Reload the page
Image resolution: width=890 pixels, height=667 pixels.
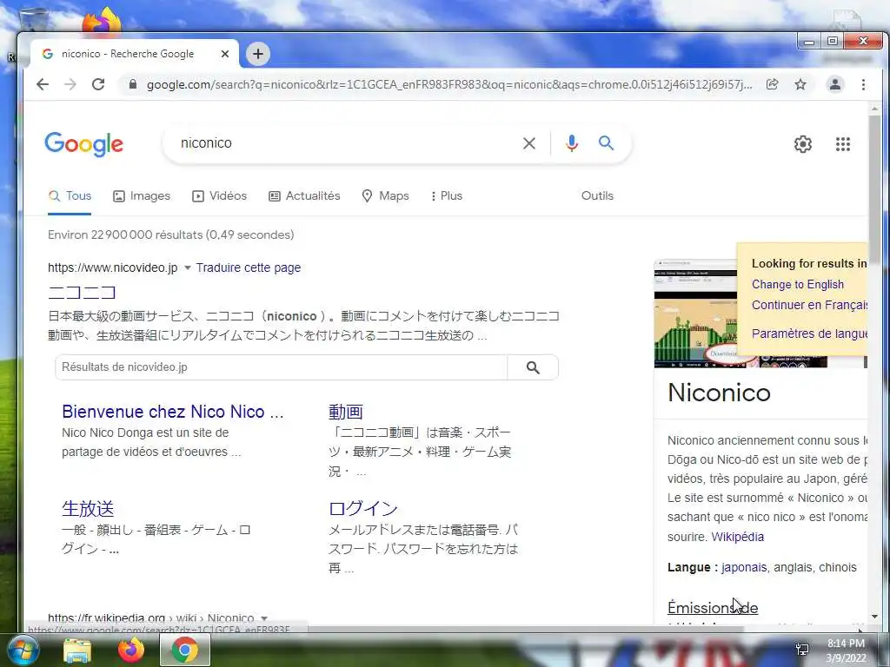[98, 84]
